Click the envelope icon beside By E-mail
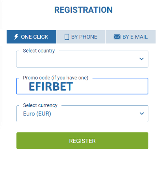 click(x=117, y=37)
